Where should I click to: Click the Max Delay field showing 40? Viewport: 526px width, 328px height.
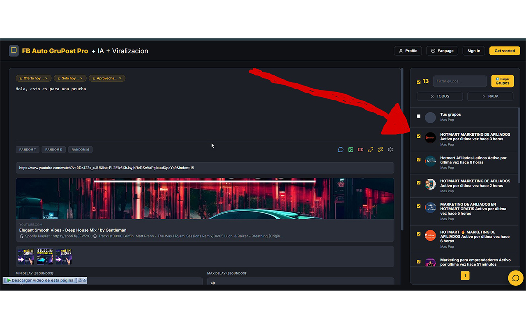(x=300, y=281)
